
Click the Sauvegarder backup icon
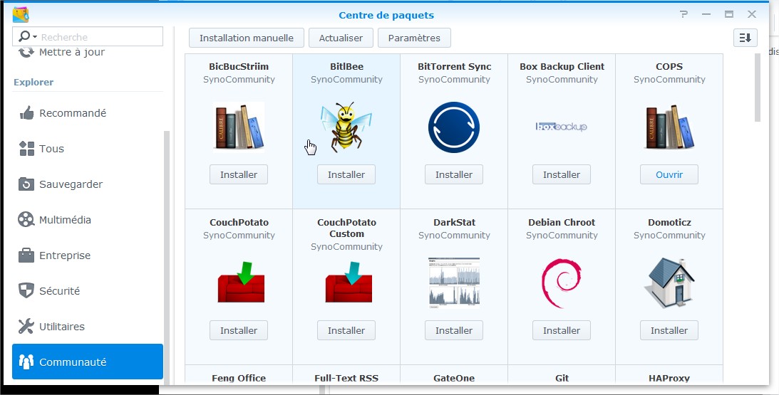[x=26, y=184]
